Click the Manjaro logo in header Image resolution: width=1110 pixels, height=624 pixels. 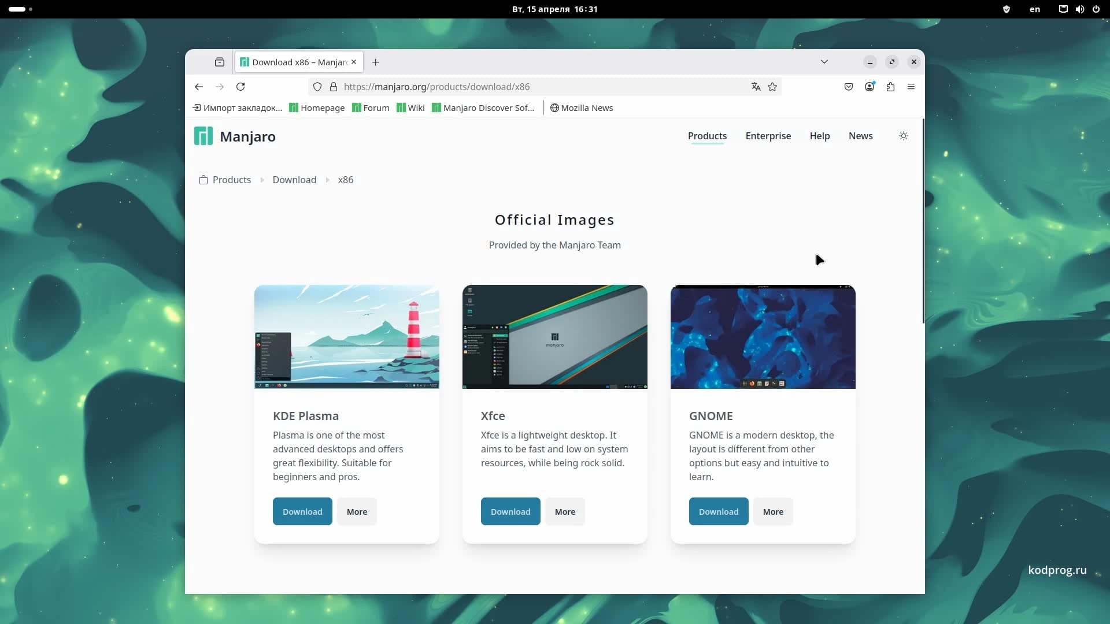pyautogui.click(x=235, y=136)
